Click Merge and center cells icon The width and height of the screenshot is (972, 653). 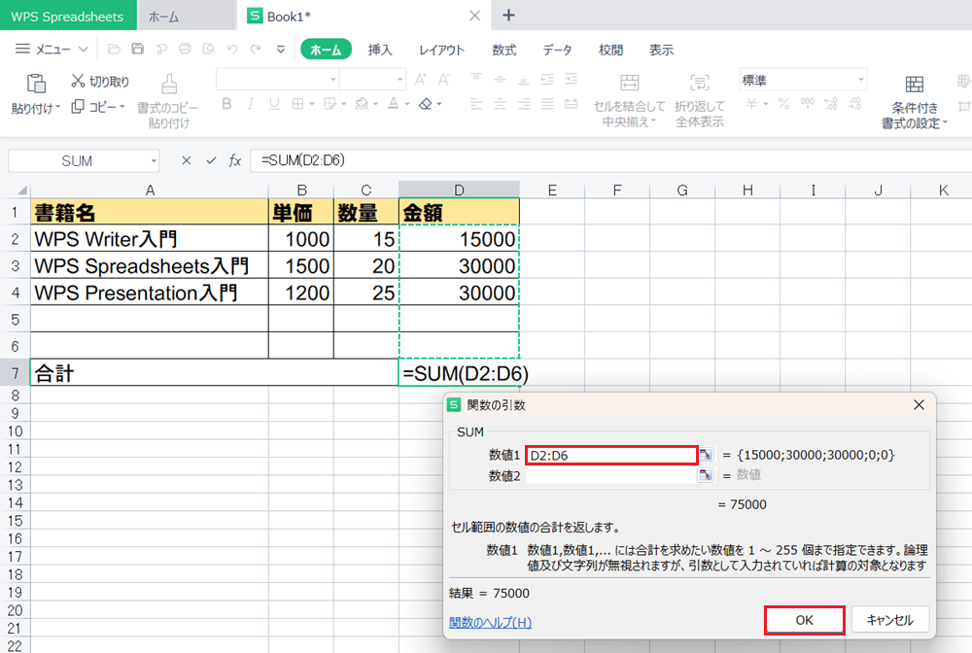pyautogui.click(x=629, y=83)
